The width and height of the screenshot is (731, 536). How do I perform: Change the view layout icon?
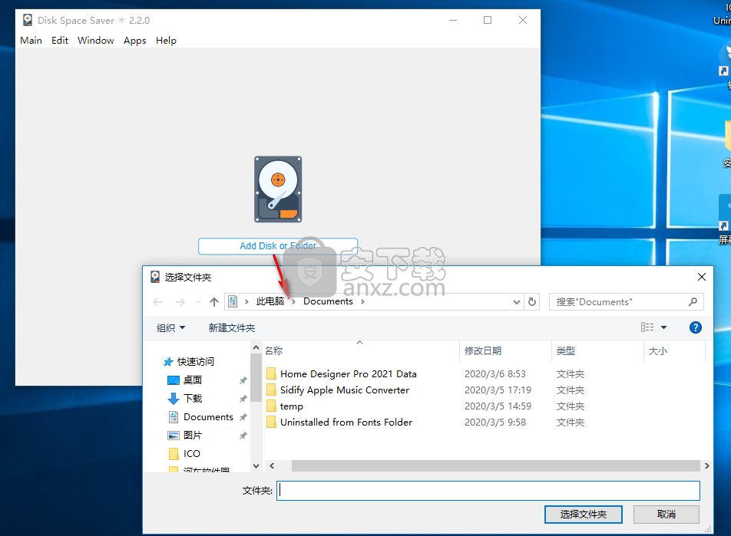pos(647,327)
